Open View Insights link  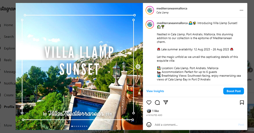[x=155, y=91]
